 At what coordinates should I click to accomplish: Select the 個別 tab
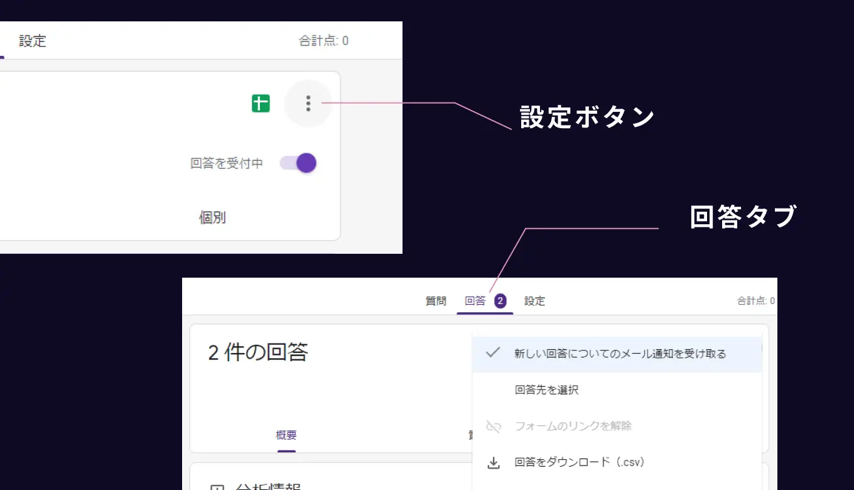[x=212, y=217]
